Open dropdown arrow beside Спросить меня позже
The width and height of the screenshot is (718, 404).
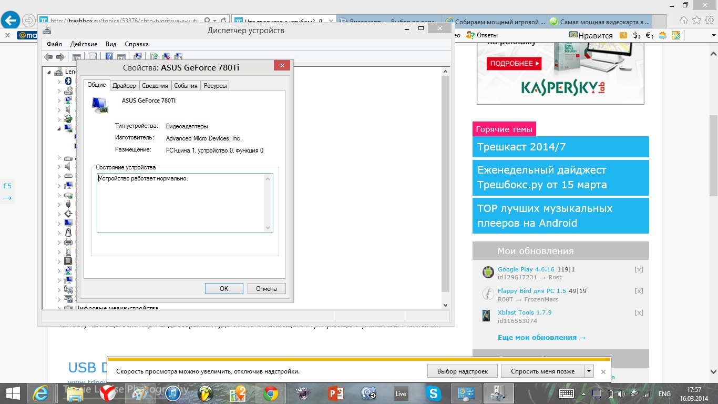pyautogui.click(x=589, y=371)
